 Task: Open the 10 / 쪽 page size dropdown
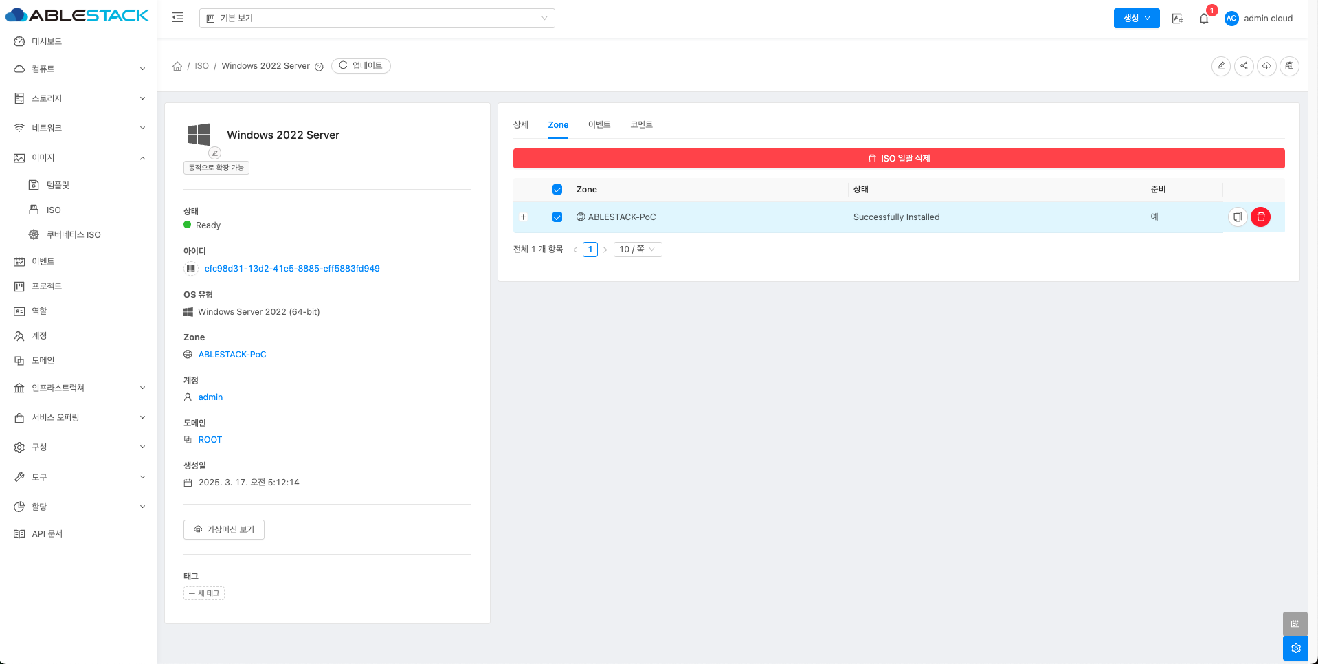[637, 250]
